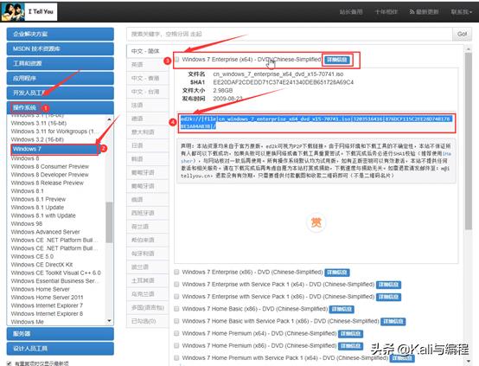Screen dimensions: 479x366
Task: Switch to 日语 language tab
Action: (148, 145)
